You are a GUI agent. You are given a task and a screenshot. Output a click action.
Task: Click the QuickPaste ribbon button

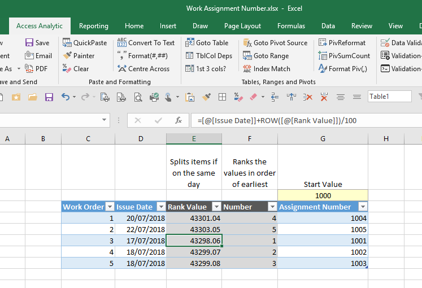coord(84,43)
